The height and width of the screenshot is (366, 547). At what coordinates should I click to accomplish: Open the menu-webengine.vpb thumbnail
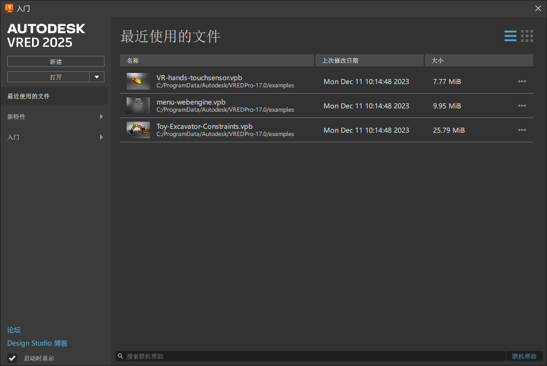pyautogui.click(x=138, y=106)
